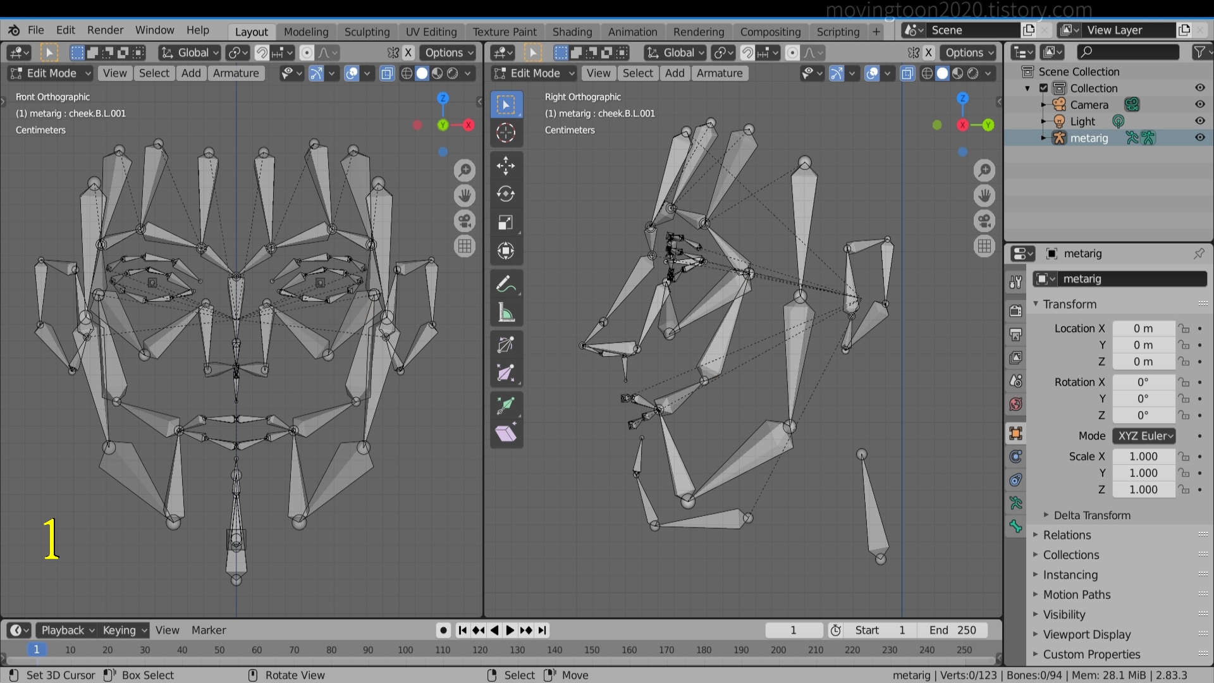
Task: Click the Scale X value slider
Action: (1143, 457)
